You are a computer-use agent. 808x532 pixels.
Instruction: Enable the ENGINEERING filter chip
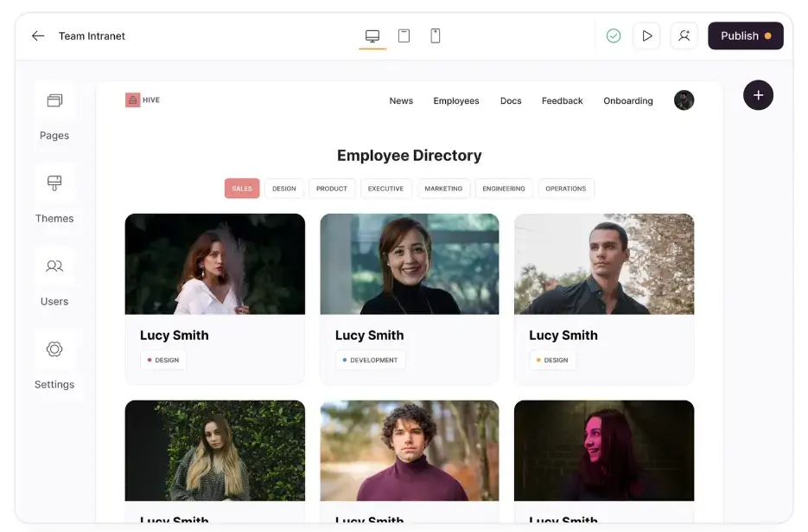[504, 188]
